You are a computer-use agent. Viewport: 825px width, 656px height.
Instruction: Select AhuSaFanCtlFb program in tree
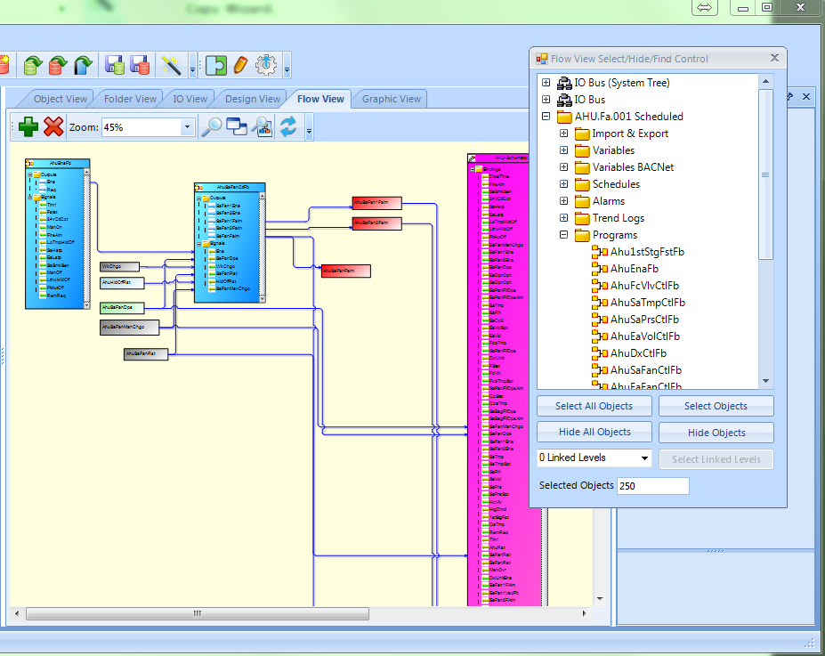pos(645,370)
